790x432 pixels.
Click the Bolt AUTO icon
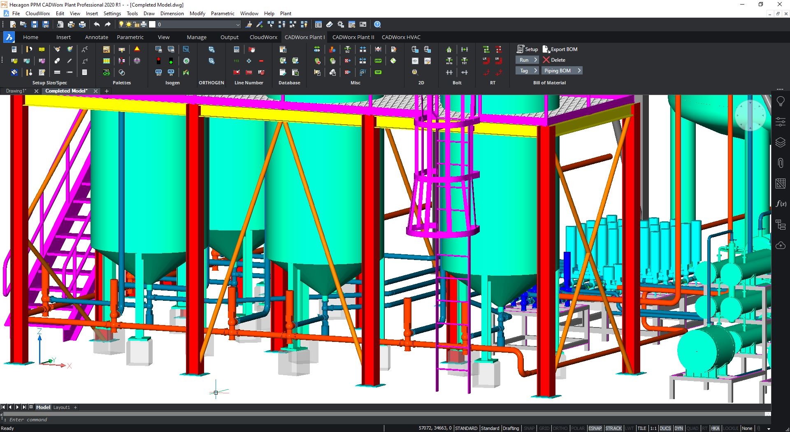pyautogui.click(x=449, y=61)
